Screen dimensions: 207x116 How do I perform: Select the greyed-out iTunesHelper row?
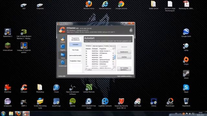point(99,66)
